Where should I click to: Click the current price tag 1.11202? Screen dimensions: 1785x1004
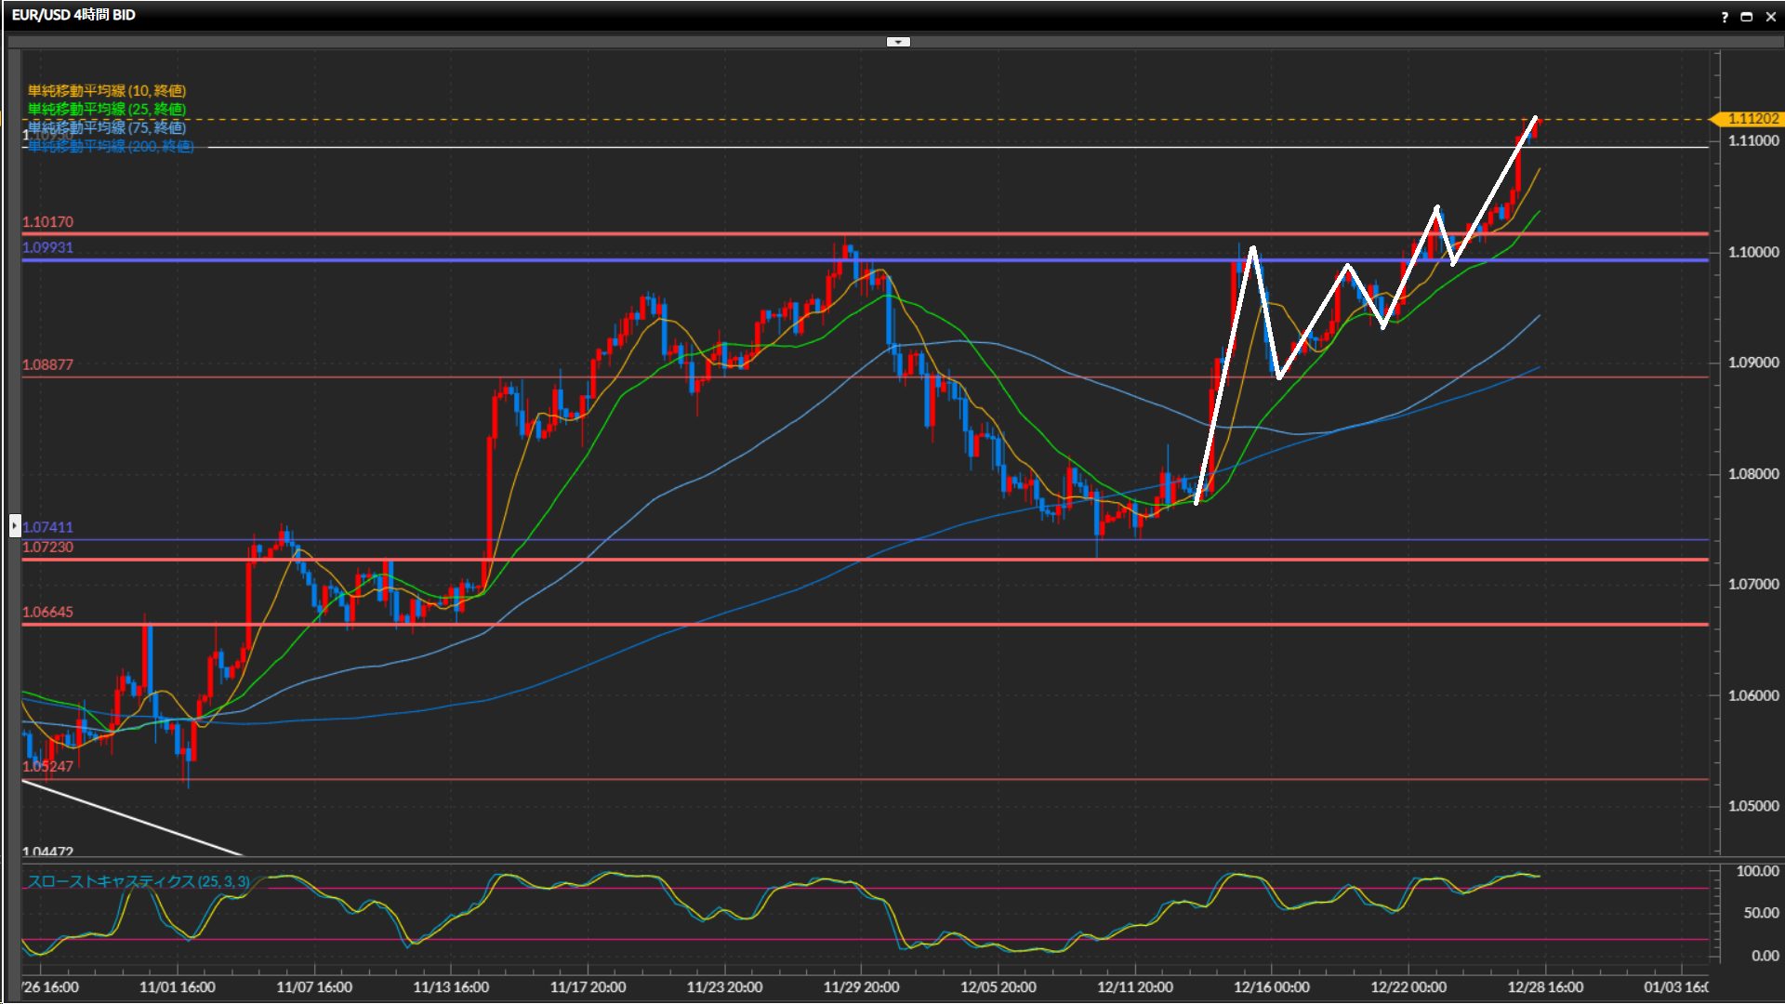tap(1752, 119)
